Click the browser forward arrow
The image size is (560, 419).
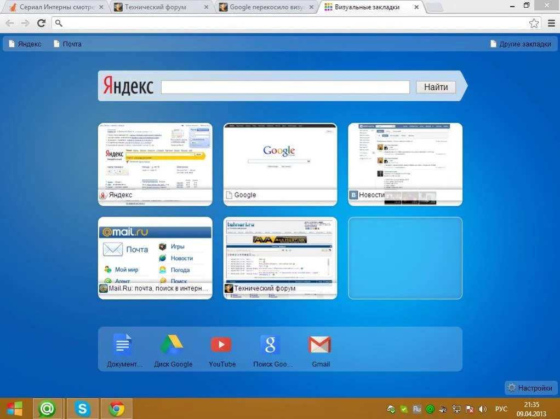tap(25, 23)
